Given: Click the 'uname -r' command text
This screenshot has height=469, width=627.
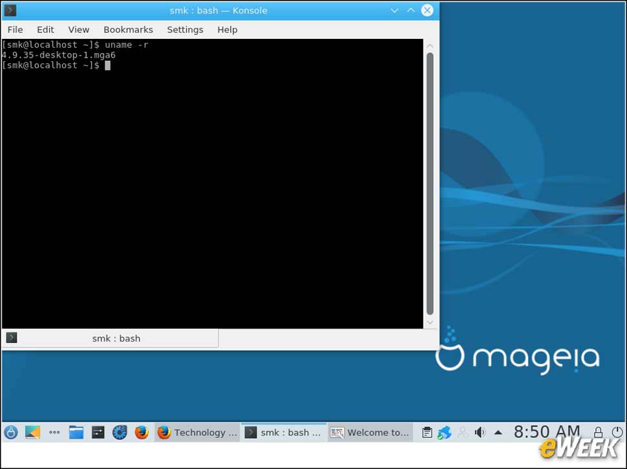Looking at the screenshot, I should [126, 45].
